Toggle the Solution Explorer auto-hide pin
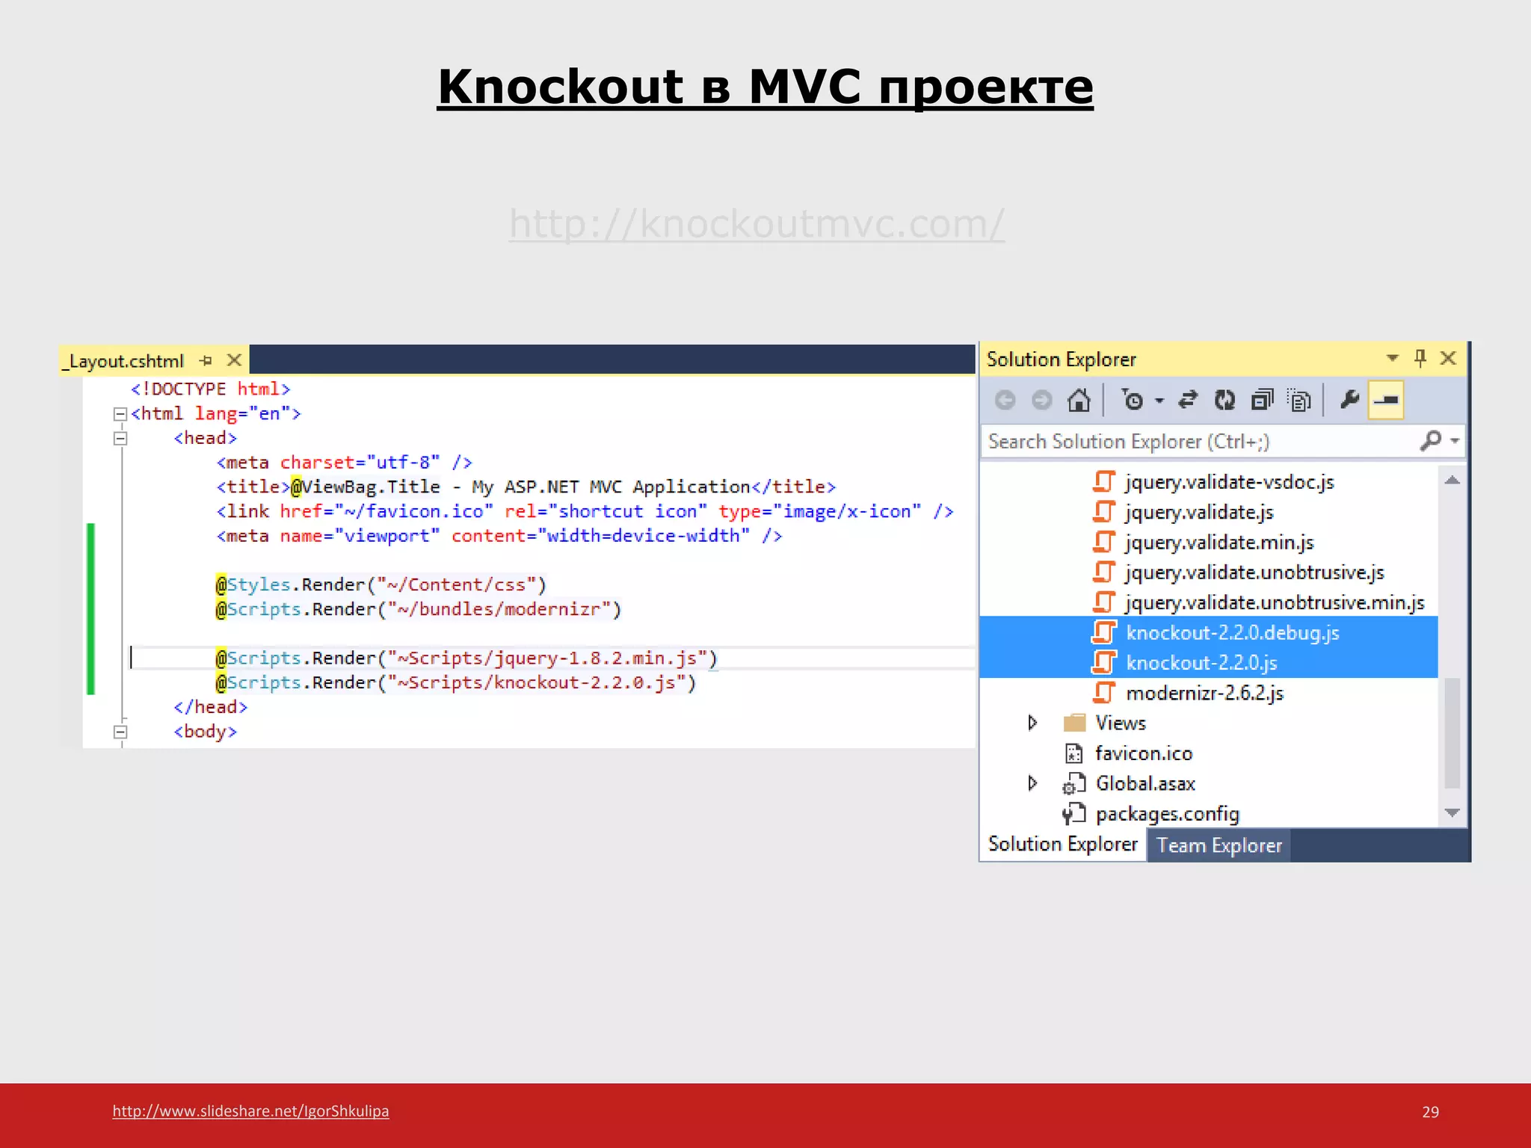Screen dimensions: 1531x1148 tap(1420, 358)
